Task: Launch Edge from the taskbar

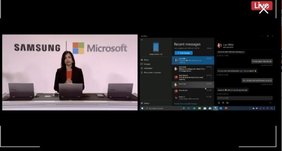Action: pyautogui.click(x=194, y=108)
